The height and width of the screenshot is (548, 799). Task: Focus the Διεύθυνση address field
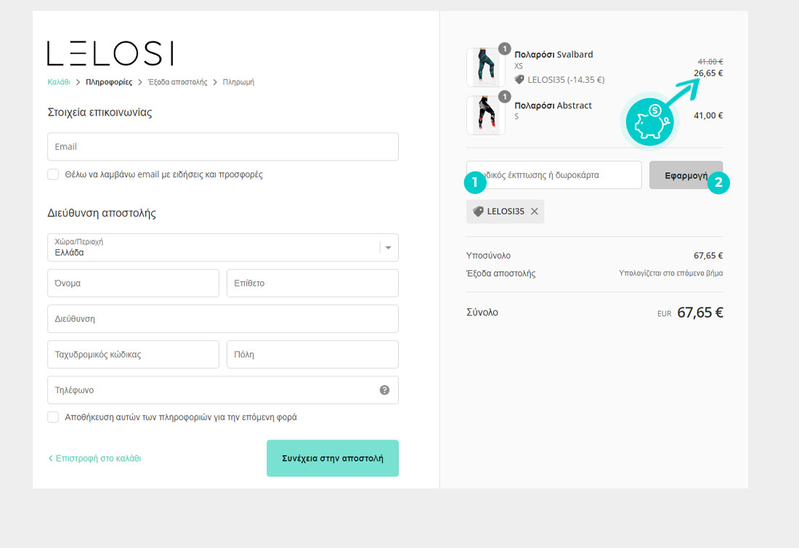pyautogui.click(x=223, y=318)
